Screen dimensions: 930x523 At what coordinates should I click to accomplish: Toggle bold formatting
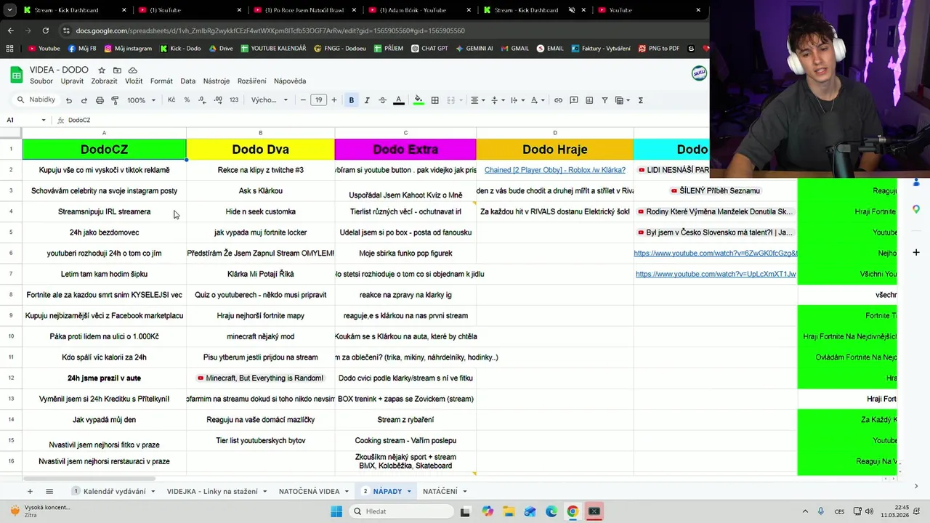click(352, 100)
